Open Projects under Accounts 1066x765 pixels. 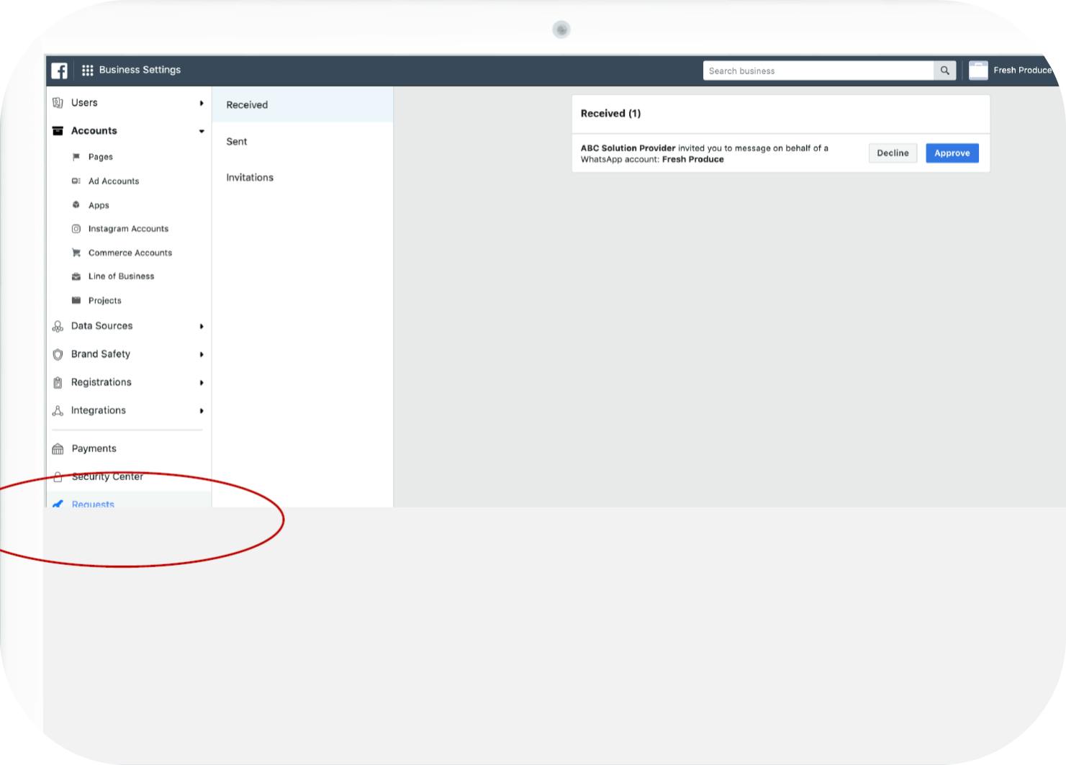coord(105,301)
